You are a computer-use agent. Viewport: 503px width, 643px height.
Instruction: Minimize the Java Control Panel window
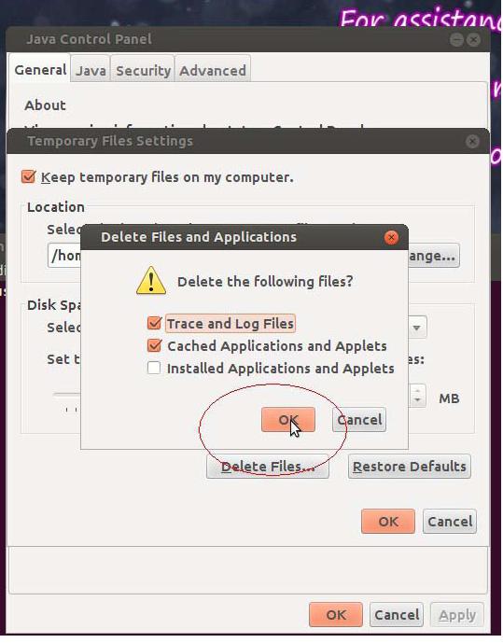tap(456, 40)
